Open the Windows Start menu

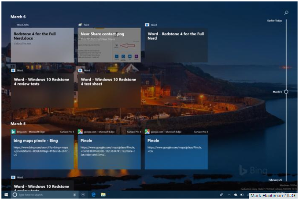[x=6, y=195]
